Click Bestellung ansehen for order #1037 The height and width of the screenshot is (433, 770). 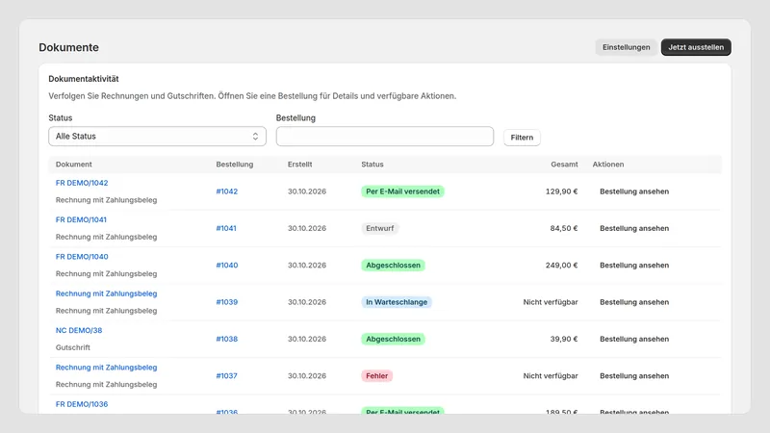(x=634, y=375)
